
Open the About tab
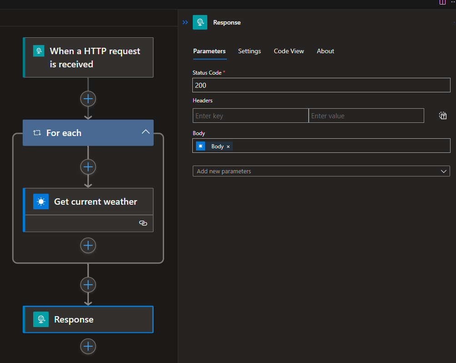[326, 51]
